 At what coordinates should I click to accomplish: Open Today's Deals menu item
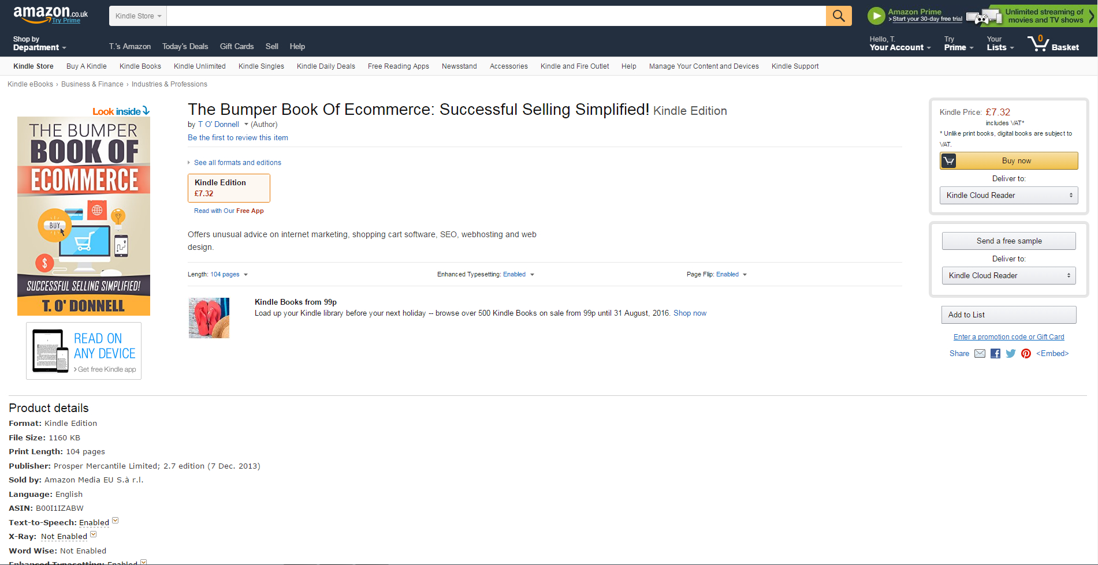point(185,46)
